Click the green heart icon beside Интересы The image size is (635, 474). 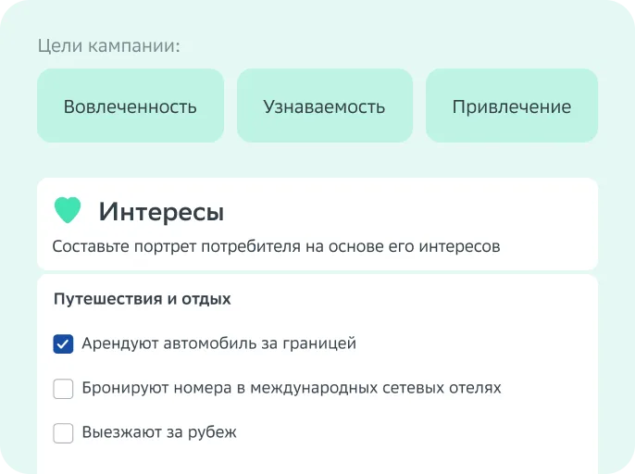click(68, 210)
